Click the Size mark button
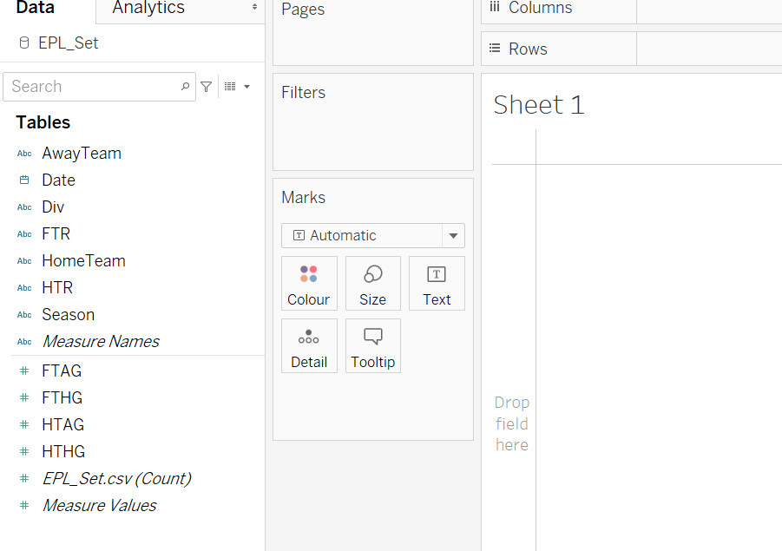782x551 pixels. (x=372, y=283)
